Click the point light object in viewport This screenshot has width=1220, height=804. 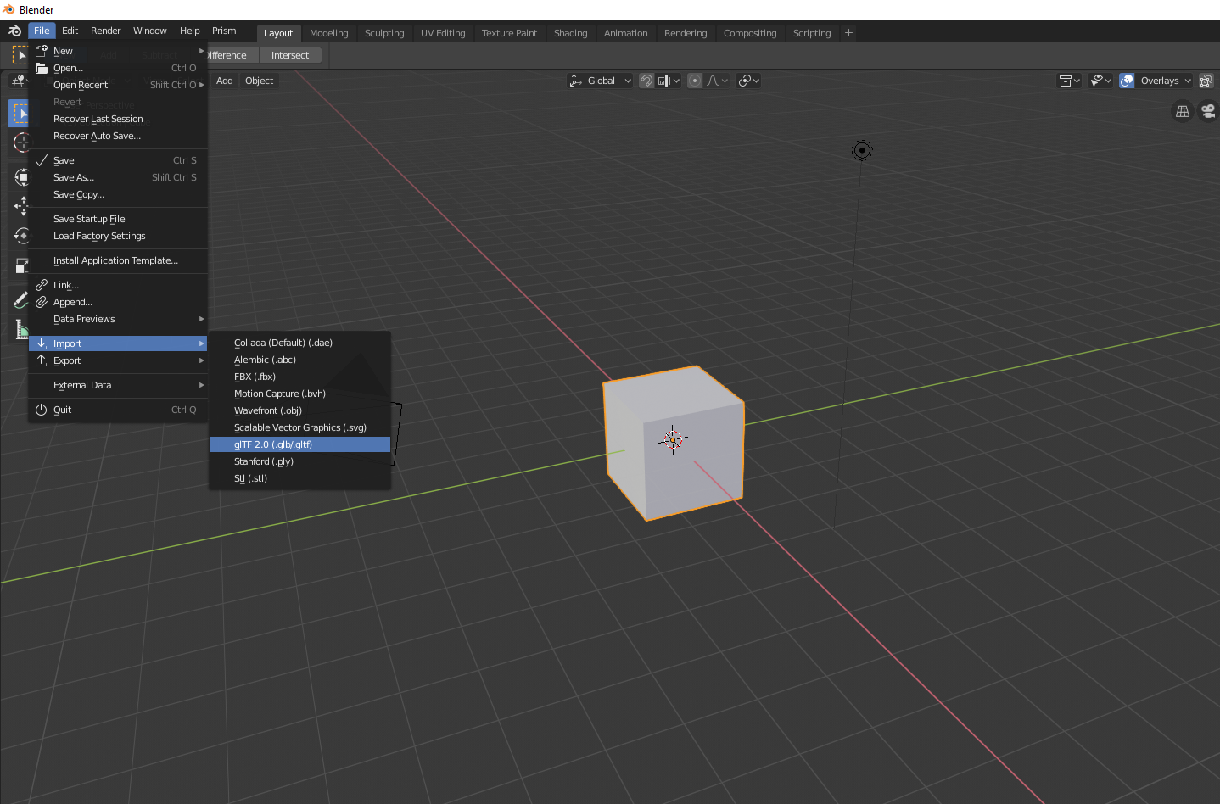pyautogui.click(x=862, y=150)
